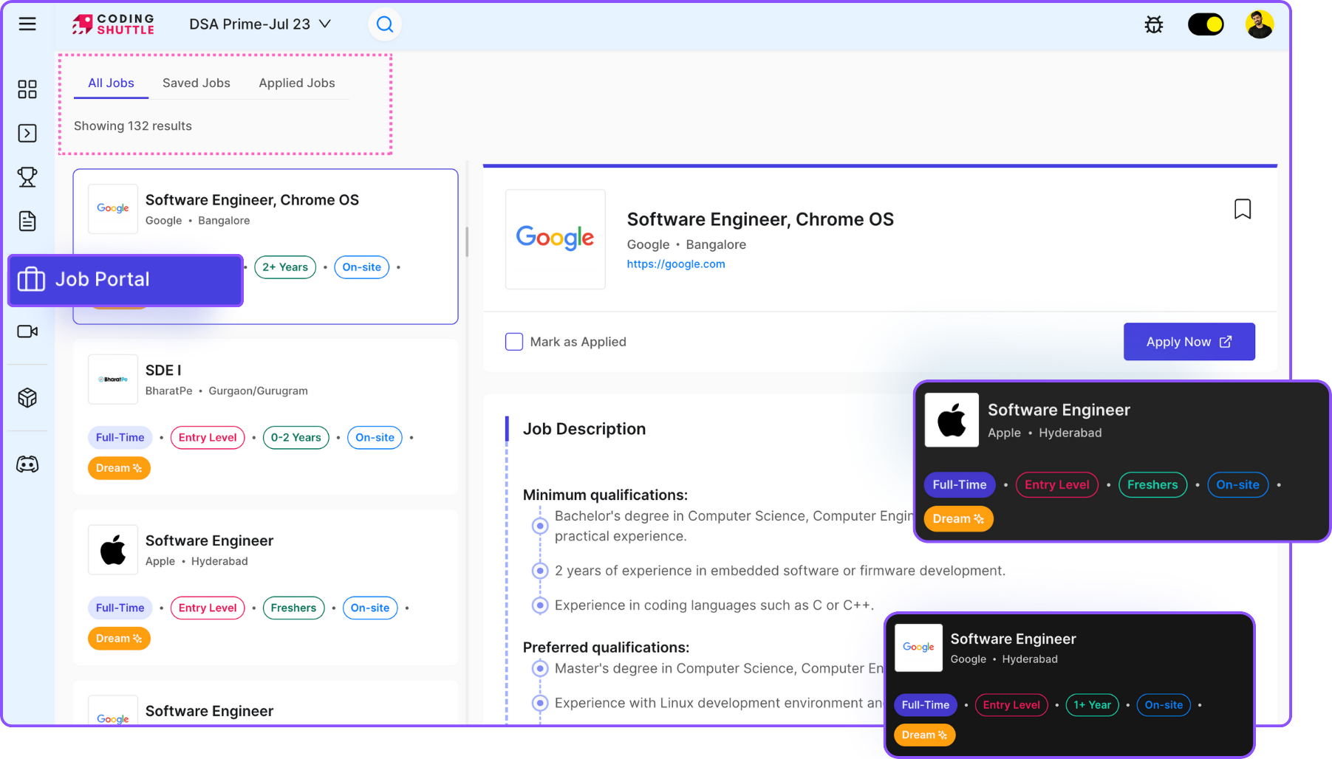This screenshot has width=1332, height=759.
Task: Open the hamburger menu
Action: [x=27, y=24]
